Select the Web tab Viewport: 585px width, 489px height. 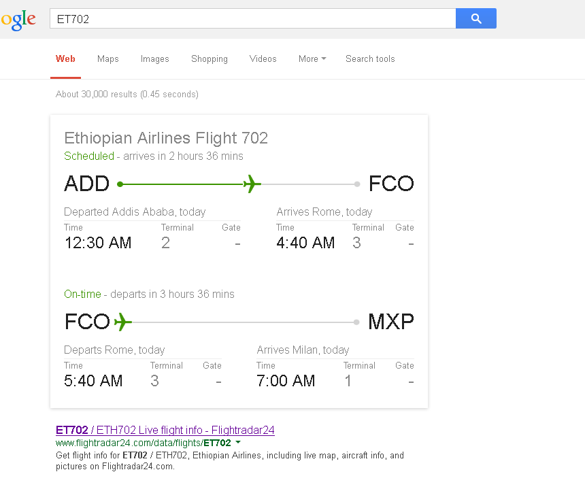(x=66, y=59)
